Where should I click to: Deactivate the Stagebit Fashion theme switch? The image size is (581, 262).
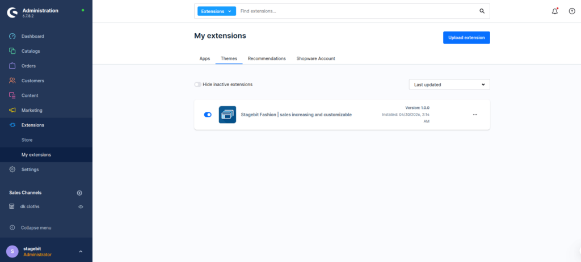208,115
